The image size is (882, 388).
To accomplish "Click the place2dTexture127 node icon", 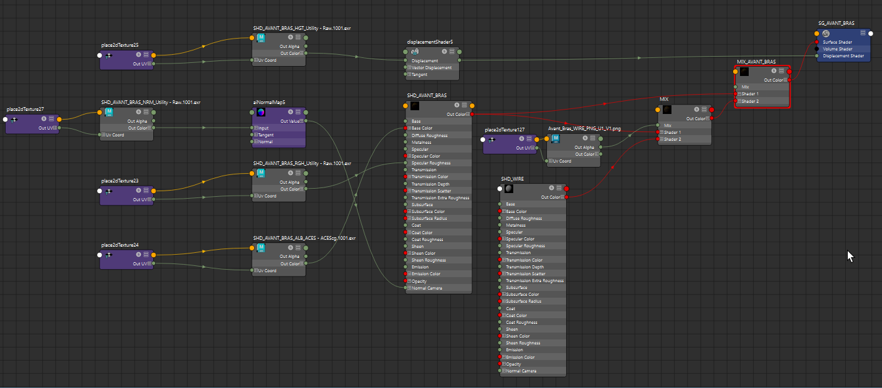I will click(491, 140).
